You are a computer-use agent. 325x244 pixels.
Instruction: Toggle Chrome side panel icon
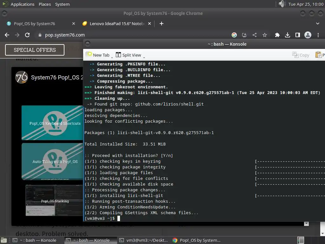point(298,35)
